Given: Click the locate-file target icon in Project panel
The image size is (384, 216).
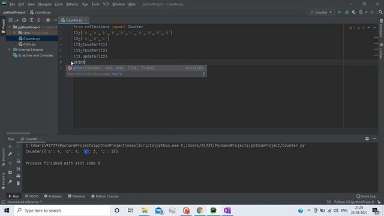Looking at the screenshot, I should coord(24,20).
